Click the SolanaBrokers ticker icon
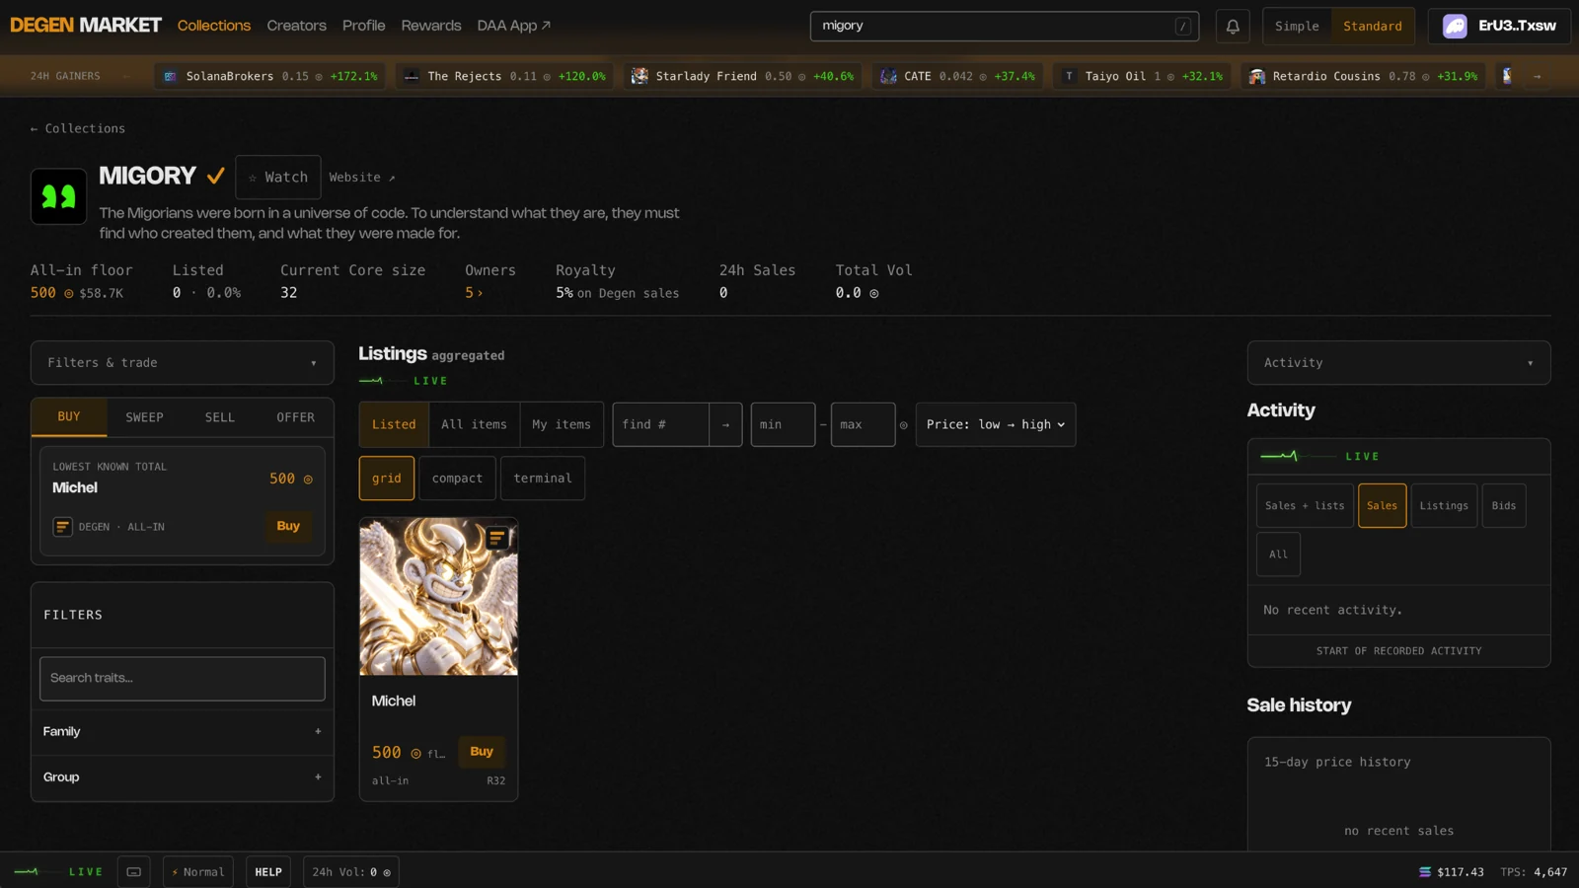1579x888 pixels. click(x=170, y=76)
